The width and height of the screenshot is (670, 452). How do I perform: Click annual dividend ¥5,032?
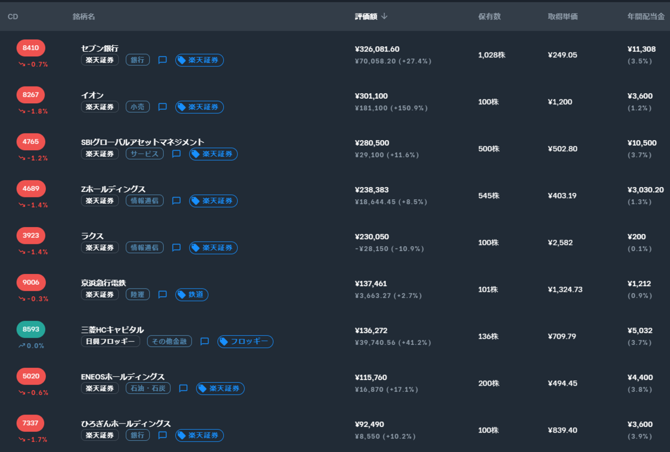639,330
